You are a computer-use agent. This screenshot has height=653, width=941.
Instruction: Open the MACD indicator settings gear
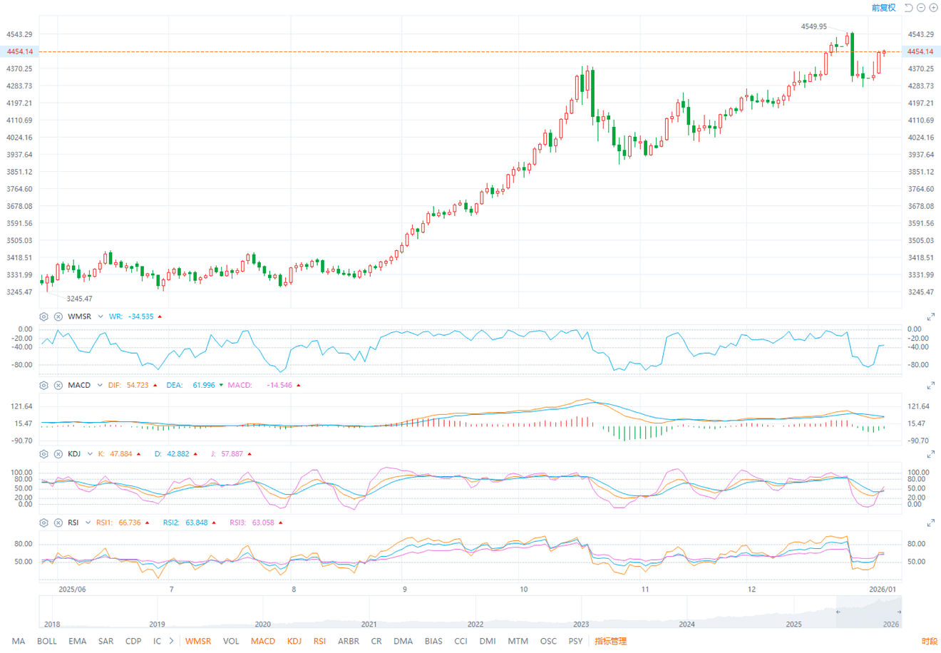pyautogui.click(x=43, y=385)
